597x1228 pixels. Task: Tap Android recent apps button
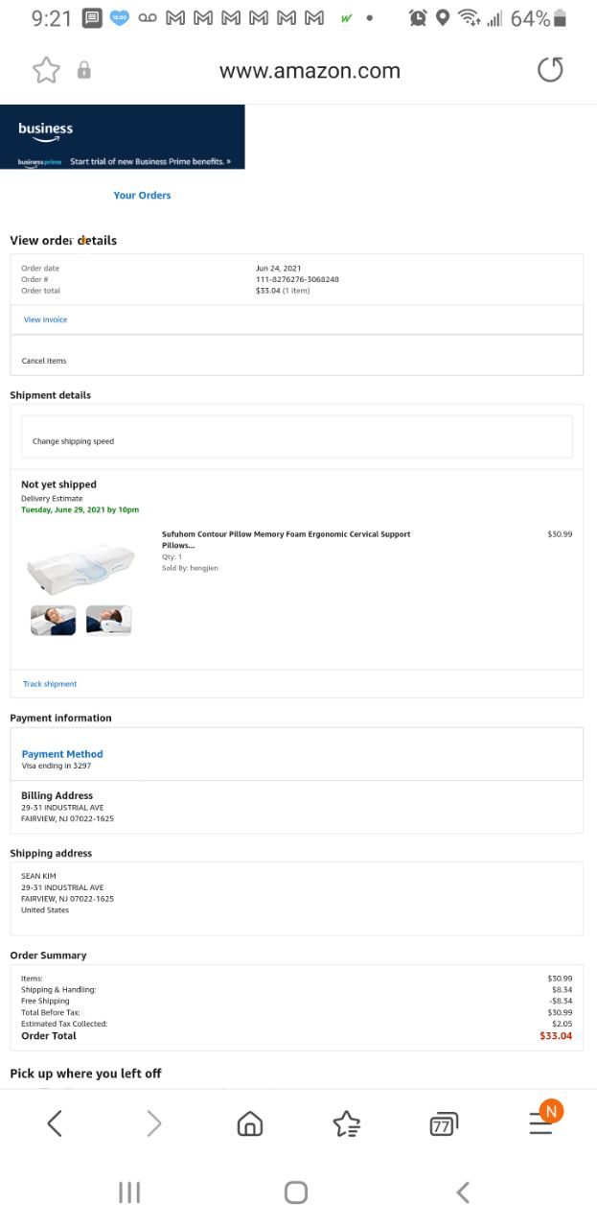pyautogui.click(x=129, y=1192)
